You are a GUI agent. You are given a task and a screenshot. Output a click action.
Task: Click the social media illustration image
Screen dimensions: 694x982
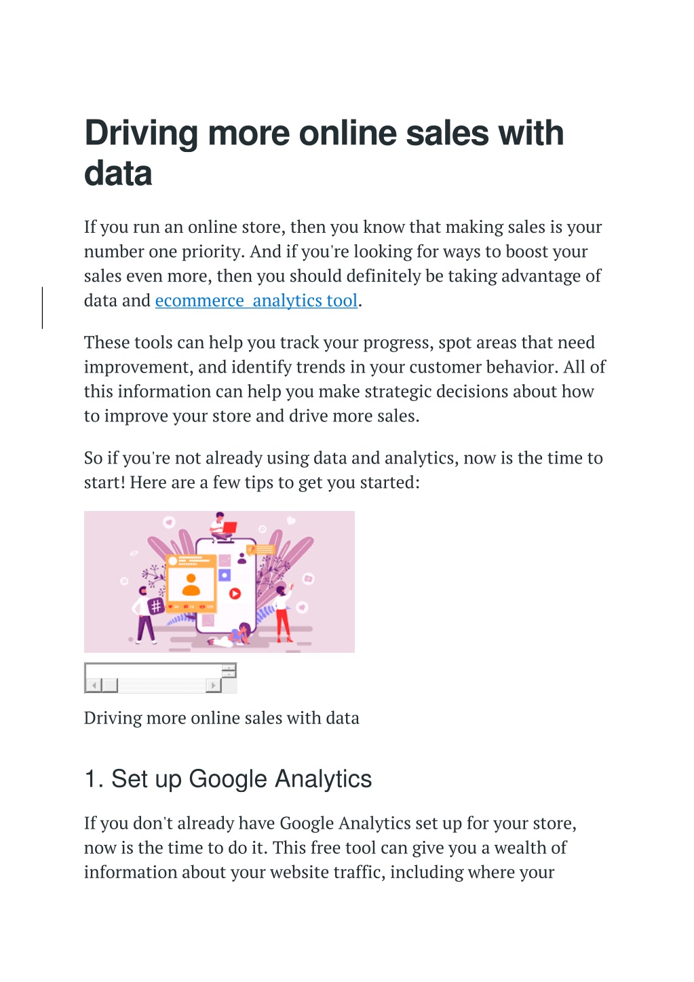coord(219,582)
